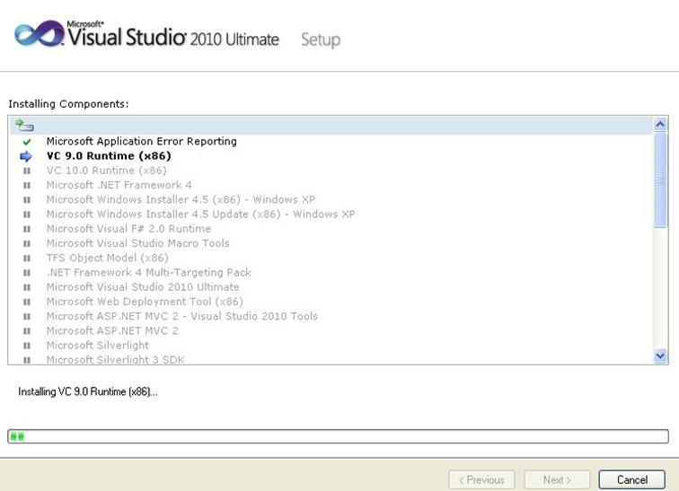Click pending icon beside Windows Installer 4.5 Update

[27, 215]
